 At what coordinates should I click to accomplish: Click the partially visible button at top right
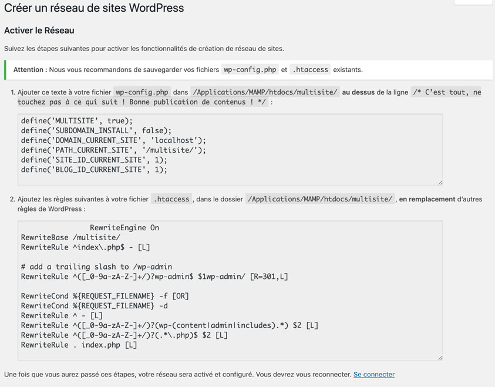[x=474, y=3]
